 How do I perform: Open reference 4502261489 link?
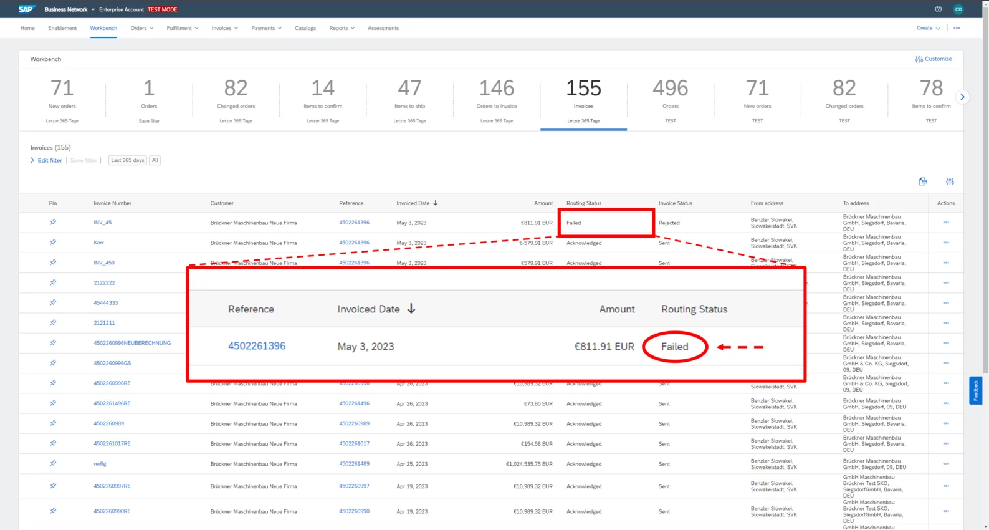pos(354,463)
